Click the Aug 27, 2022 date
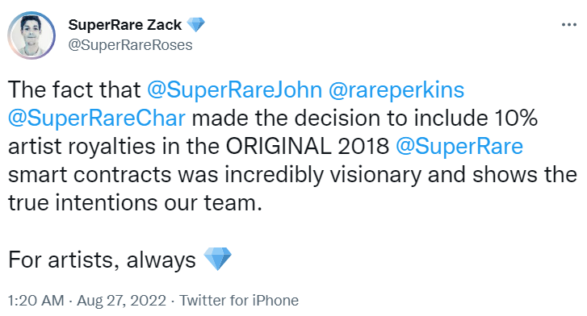This screenshot has width=587, height=316. pos(121,301)
